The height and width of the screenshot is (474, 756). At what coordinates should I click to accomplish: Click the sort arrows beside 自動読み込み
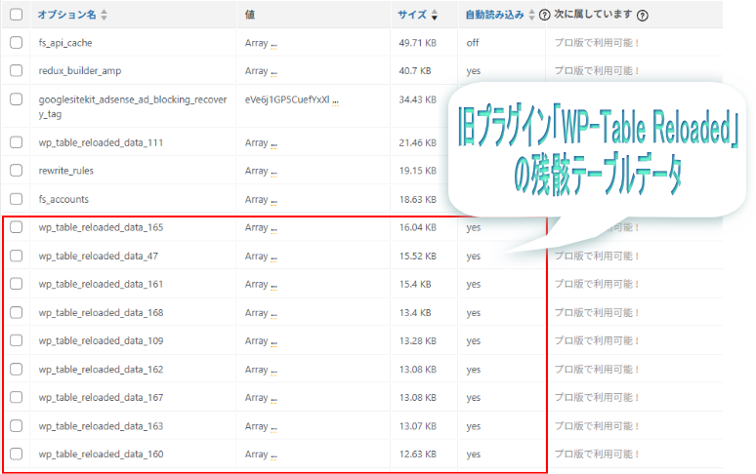click(531, 16)
